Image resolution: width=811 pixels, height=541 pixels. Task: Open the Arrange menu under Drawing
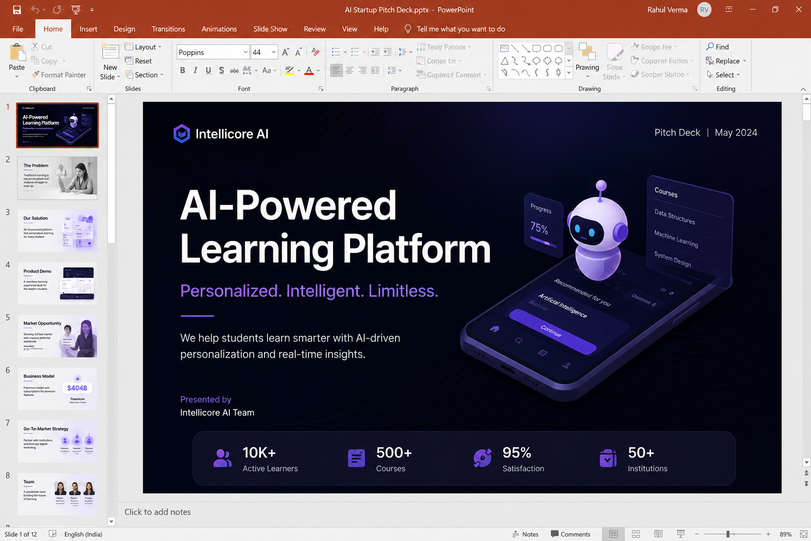[x=587, y=61]
